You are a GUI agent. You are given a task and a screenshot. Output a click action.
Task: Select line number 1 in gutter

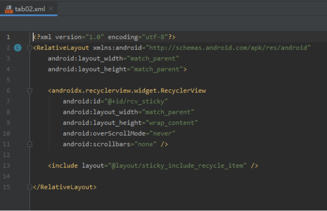point(8,37)
